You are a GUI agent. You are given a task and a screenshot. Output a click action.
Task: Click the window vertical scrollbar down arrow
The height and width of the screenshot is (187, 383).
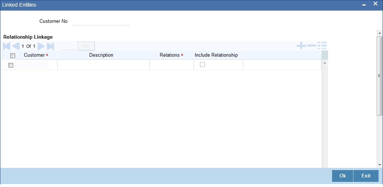tap(379, 165)
